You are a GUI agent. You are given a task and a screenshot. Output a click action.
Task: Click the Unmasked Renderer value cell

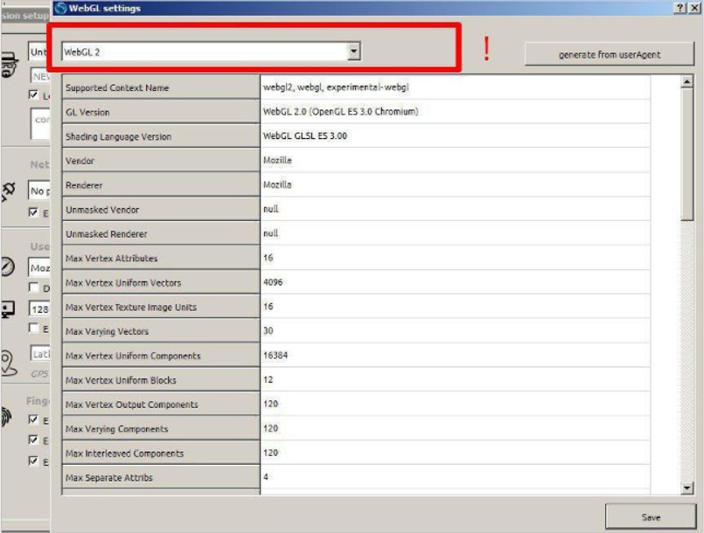coord(455,234)
